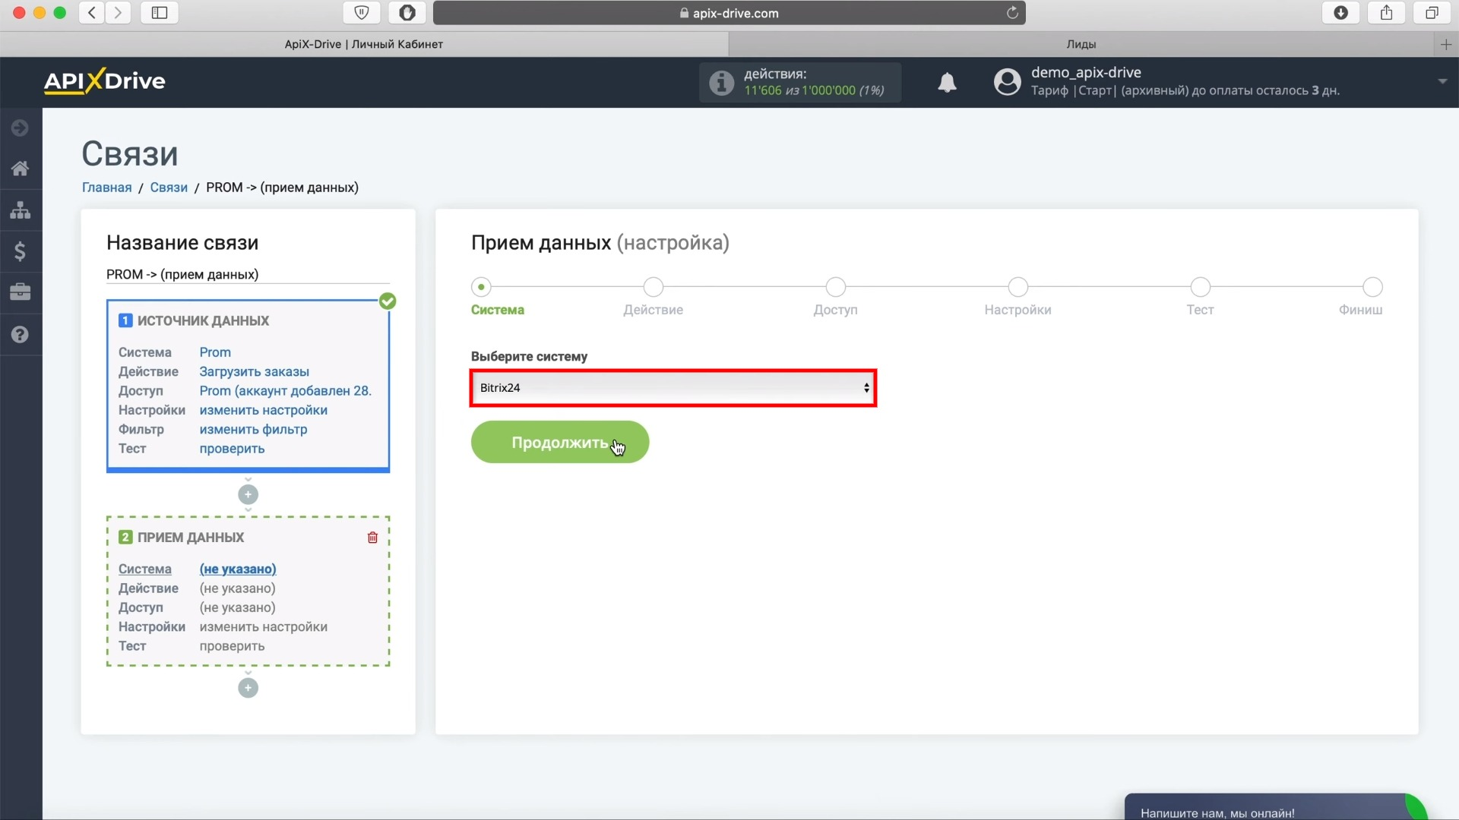Open the connections sitemap icon in sidebar
The height and width of the screenshot is (820, 1459).
click(x=21, y=210)
